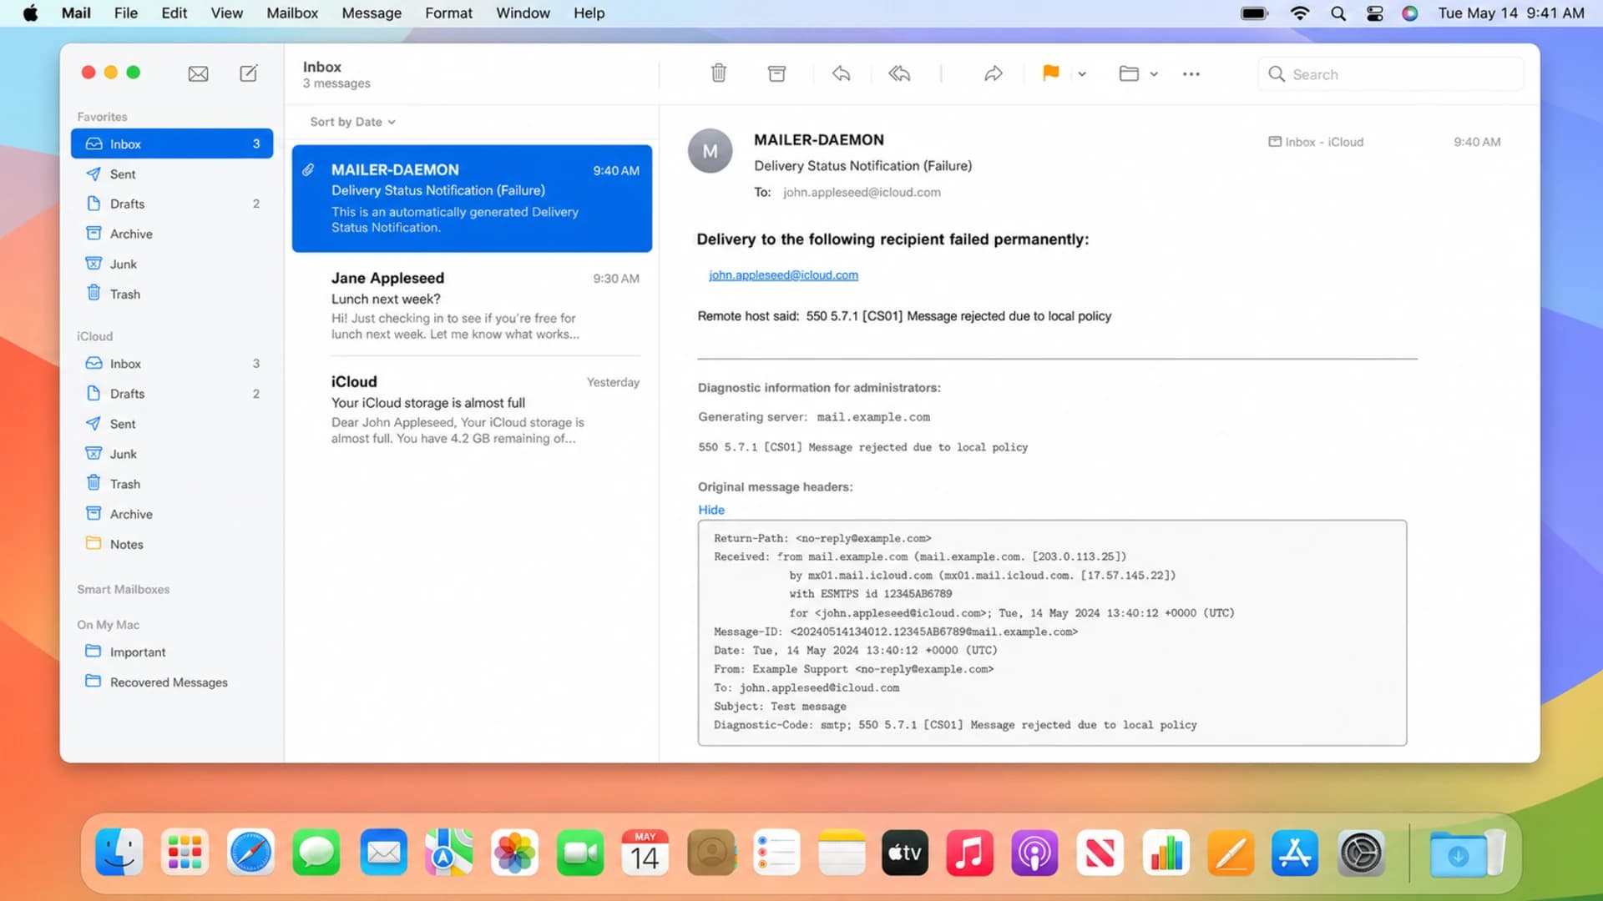Flag the message with orange flag
The image size is (1603, 901).
tap(1050, 73)
